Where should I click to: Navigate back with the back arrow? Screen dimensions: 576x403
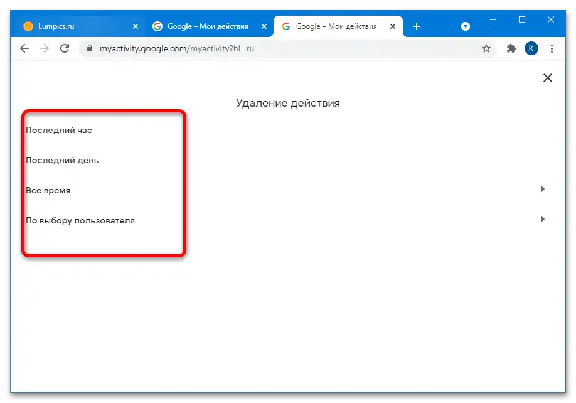[x=24, y=48]
